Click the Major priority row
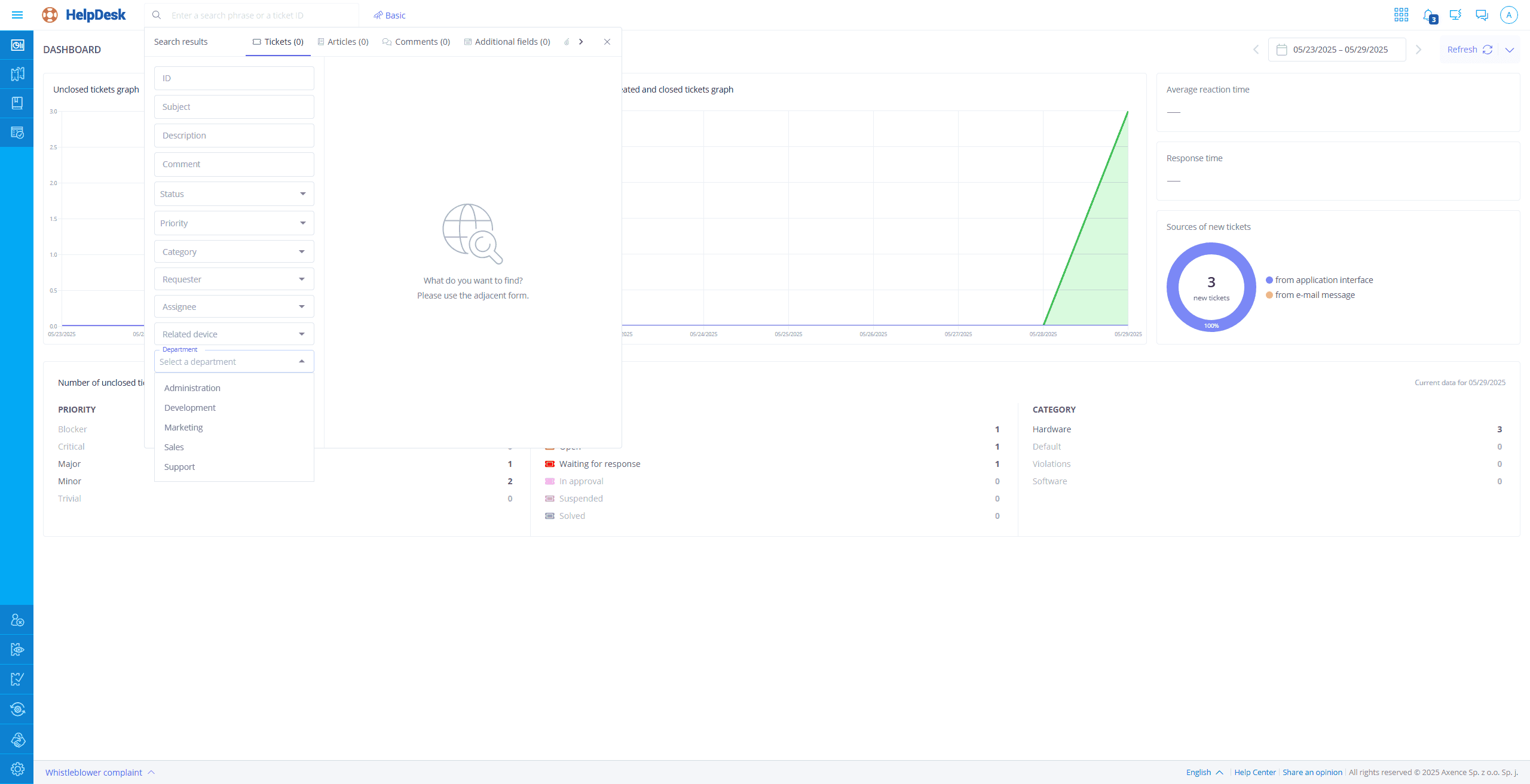 click(285, 464)
